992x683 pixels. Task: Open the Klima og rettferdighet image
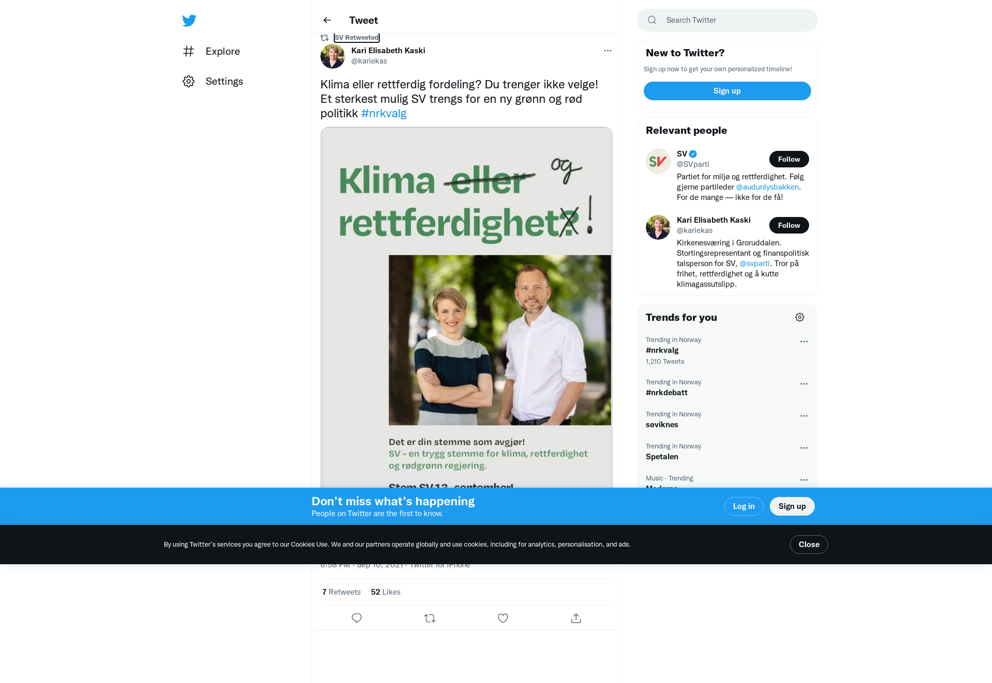click(467, 307)
